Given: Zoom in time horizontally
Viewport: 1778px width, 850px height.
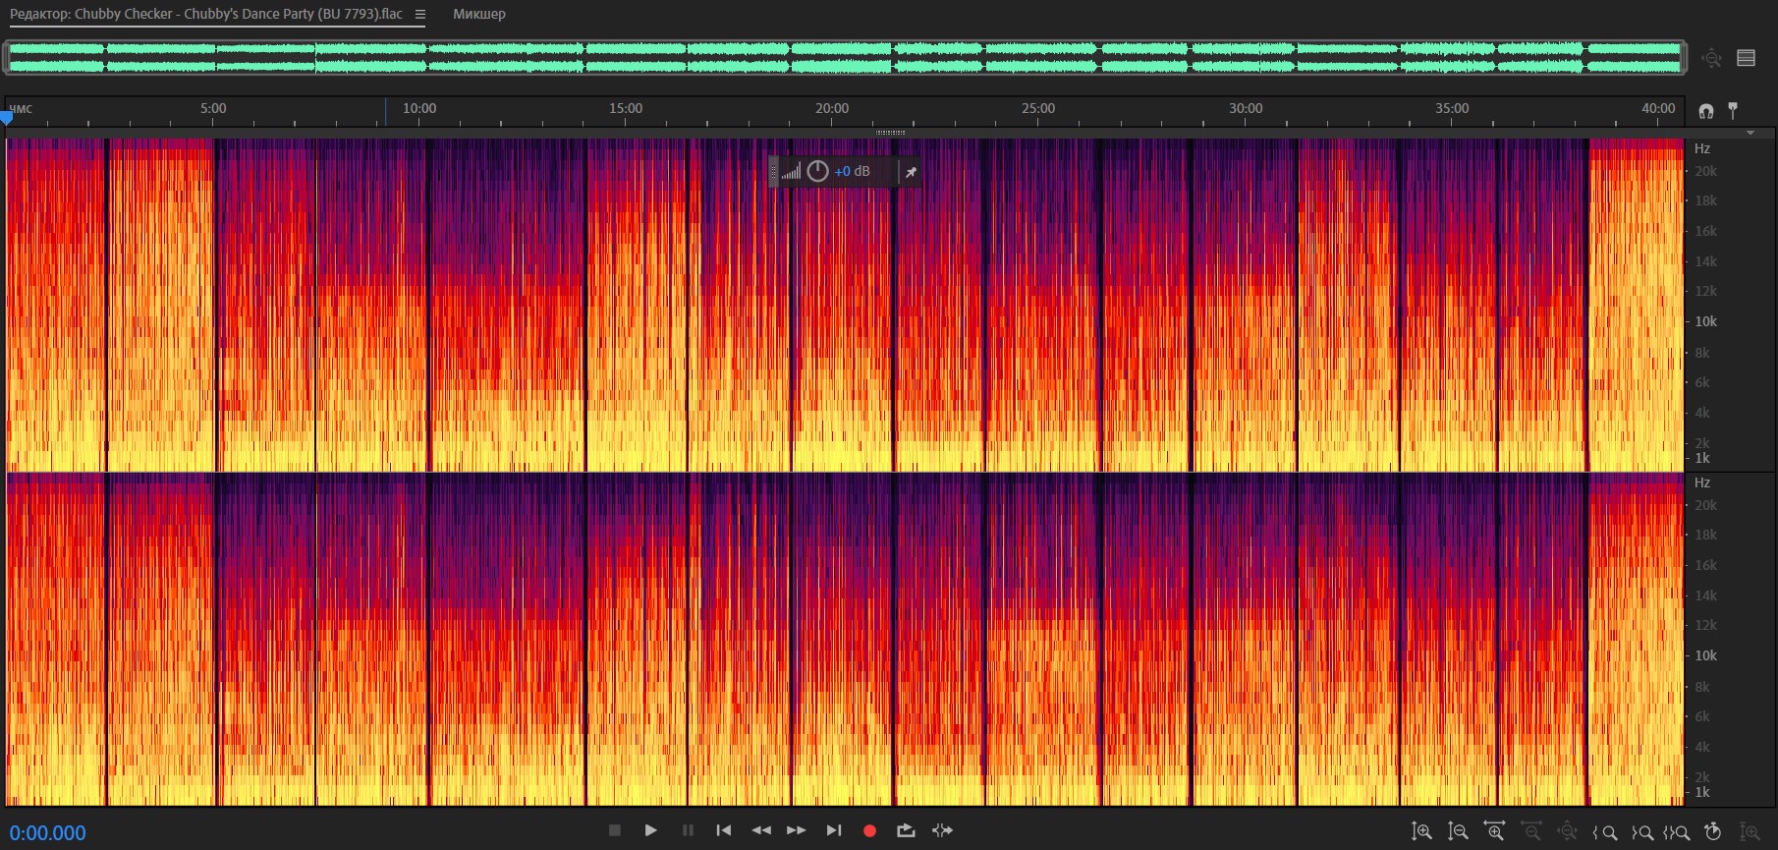Looking at the screenshot, I should pos(1494,831).
